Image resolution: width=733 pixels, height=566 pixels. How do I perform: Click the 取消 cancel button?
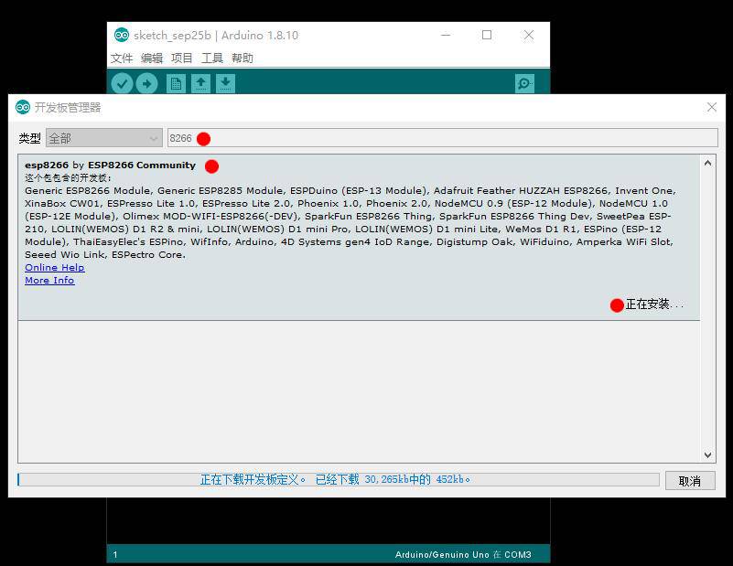(x=690, y=481)
